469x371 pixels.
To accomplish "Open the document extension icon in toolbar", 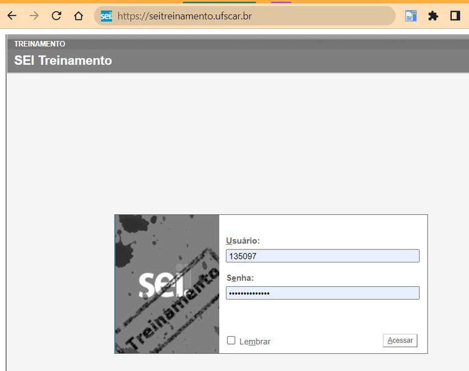I will click(x=410, y=16).
